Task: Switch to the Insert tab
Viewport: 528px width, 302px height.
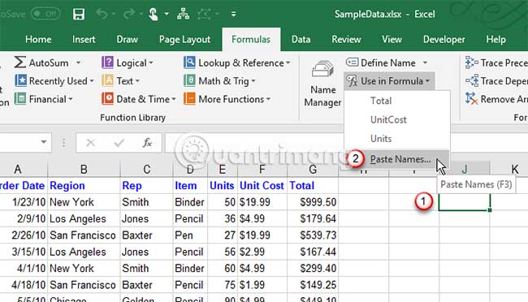Action: (x=84, y=40)
